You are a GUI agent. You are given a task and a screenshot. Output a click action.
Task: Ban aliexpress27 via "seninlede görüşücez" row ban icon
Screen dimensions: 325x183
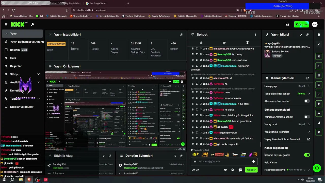pyautogui.click(x=201, y=138)
